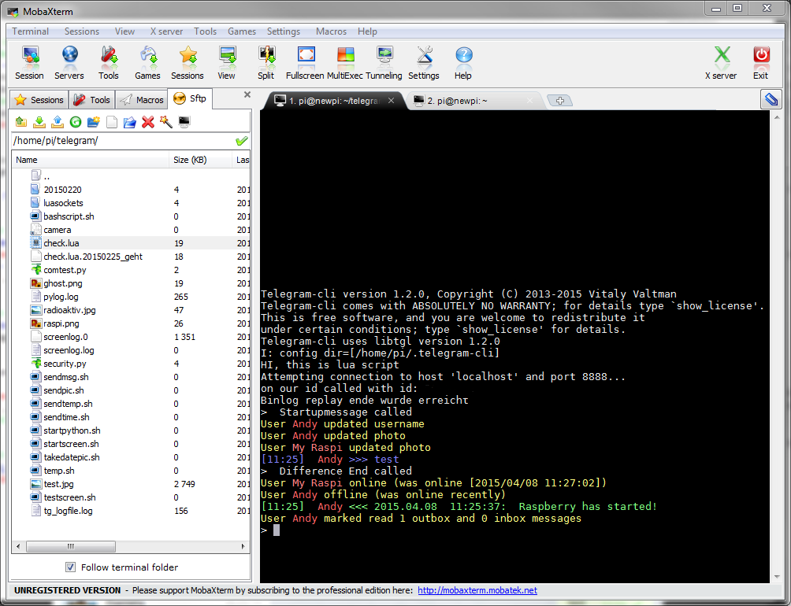Create new file in Sftp panel
Image resolution: width=791 pixels, height=606 pixels.
(112, 122)
